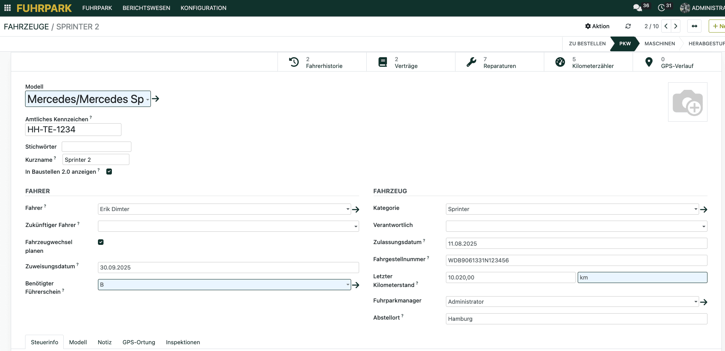725x351 pixels.
Task: Open the Aktion menu button
Action: (x=597, y=26)
